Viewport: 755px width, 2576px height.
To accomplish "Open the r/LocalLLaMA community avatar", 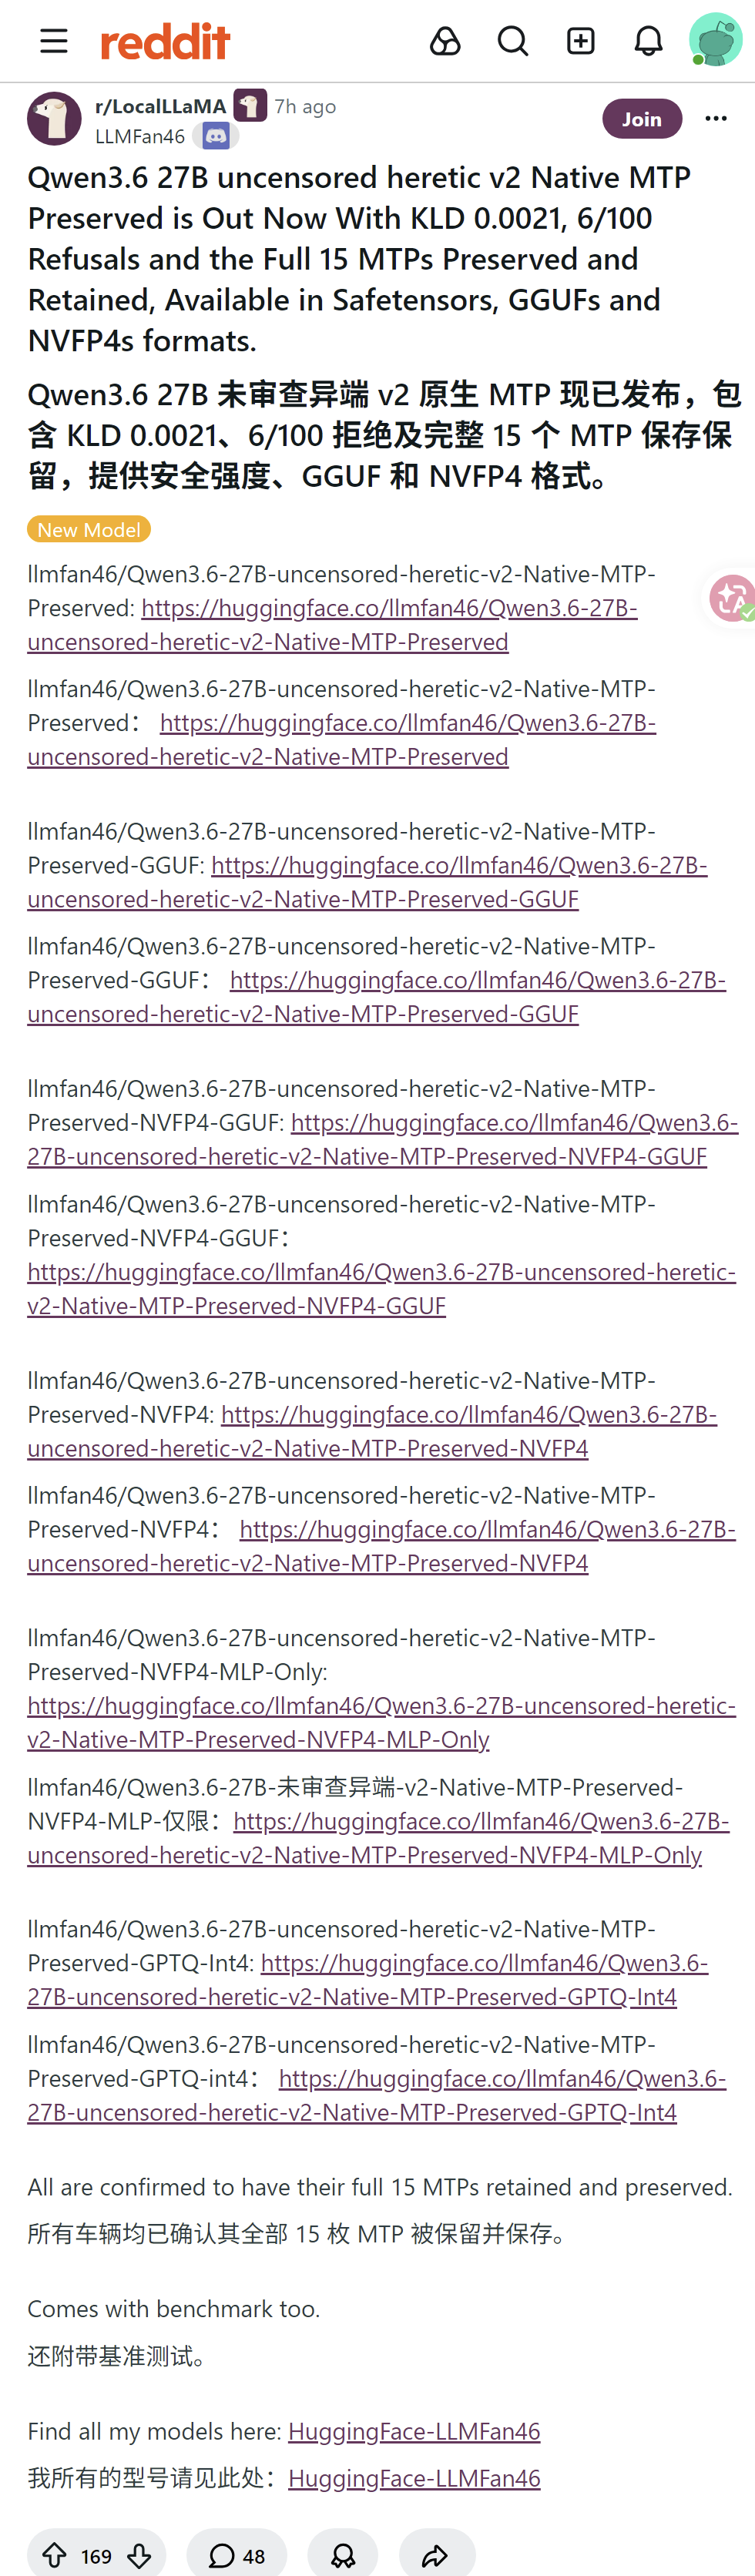I will point(54,118).
